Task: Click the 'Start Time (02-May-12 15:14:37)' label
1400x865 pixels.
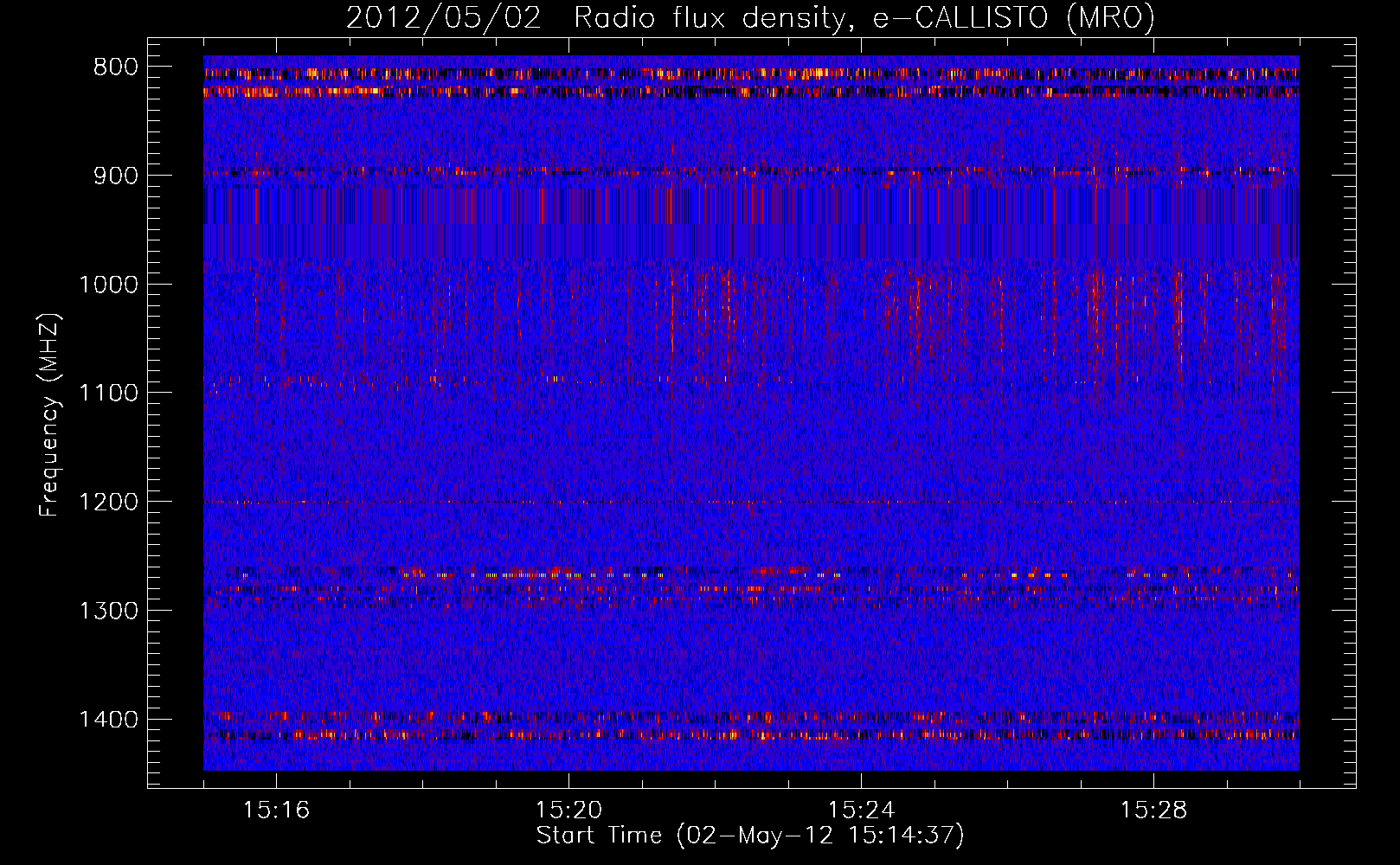Action: pos(750,836)
